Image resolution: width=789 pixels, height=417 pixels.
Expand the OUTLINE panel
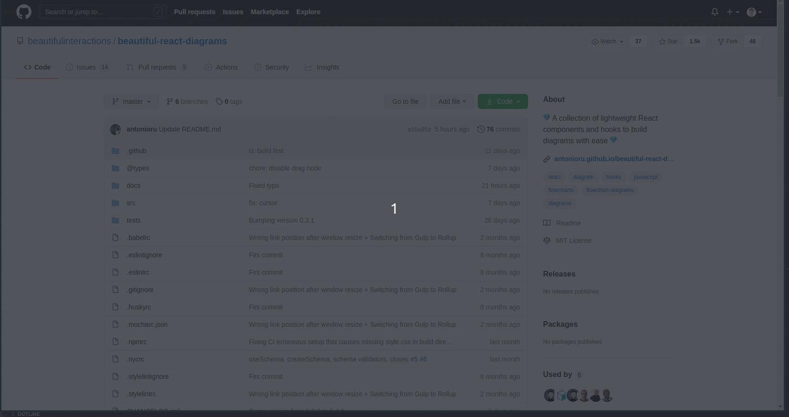(x=26, y=414)
